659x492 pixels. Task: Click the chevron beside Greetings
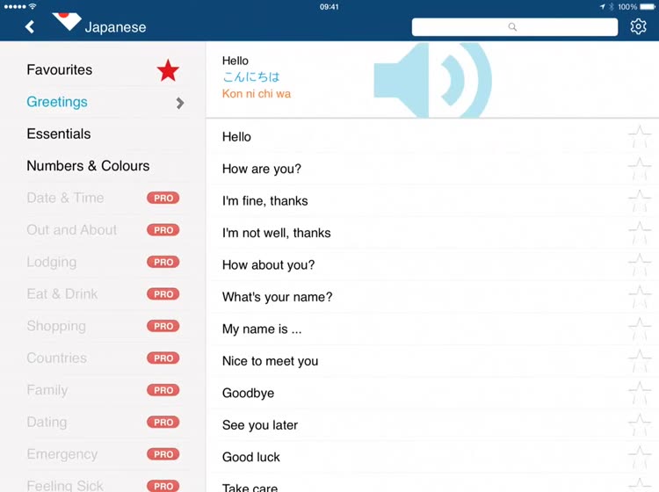click(x=180, y=103)
